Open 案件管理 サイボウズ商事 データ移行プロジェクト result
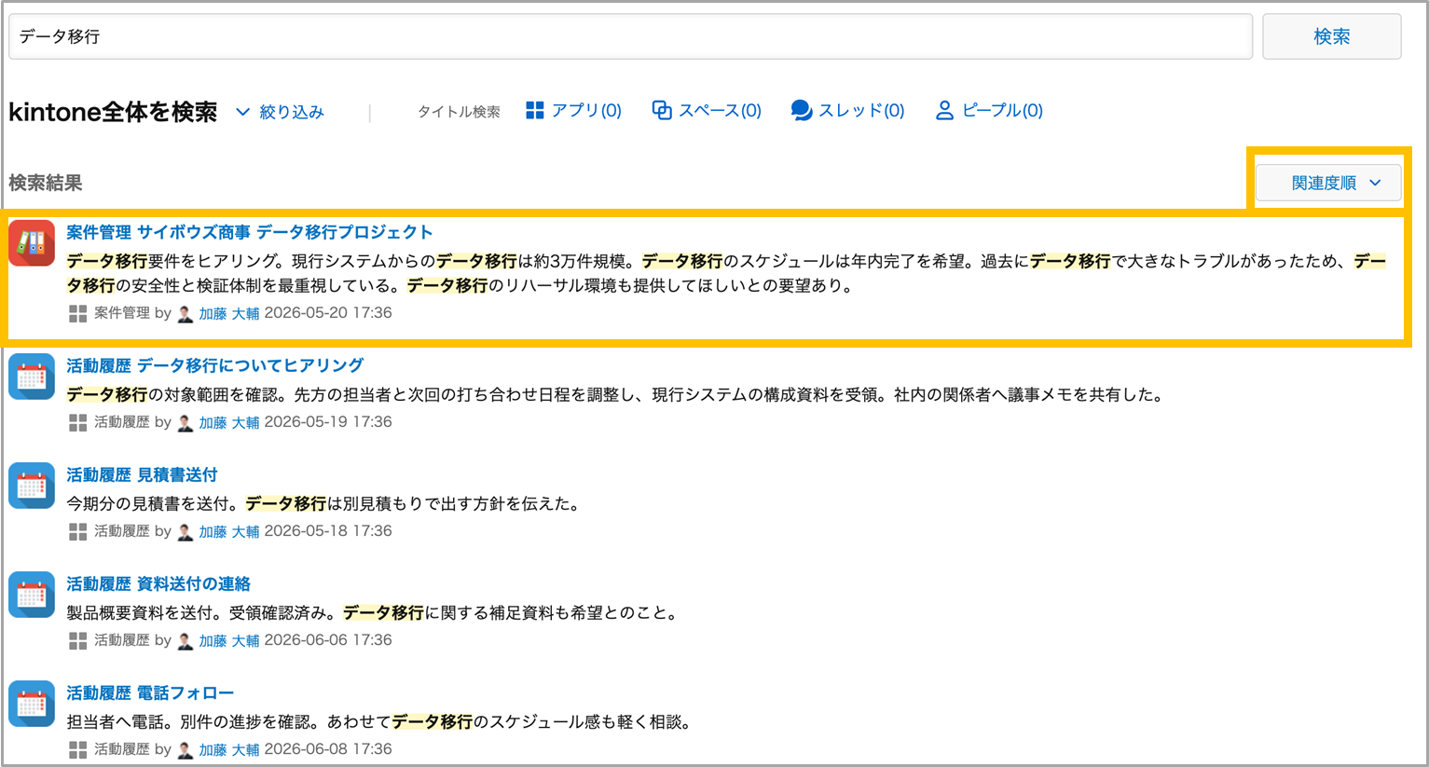This screenshot has height=767, width=1429. 250,232
